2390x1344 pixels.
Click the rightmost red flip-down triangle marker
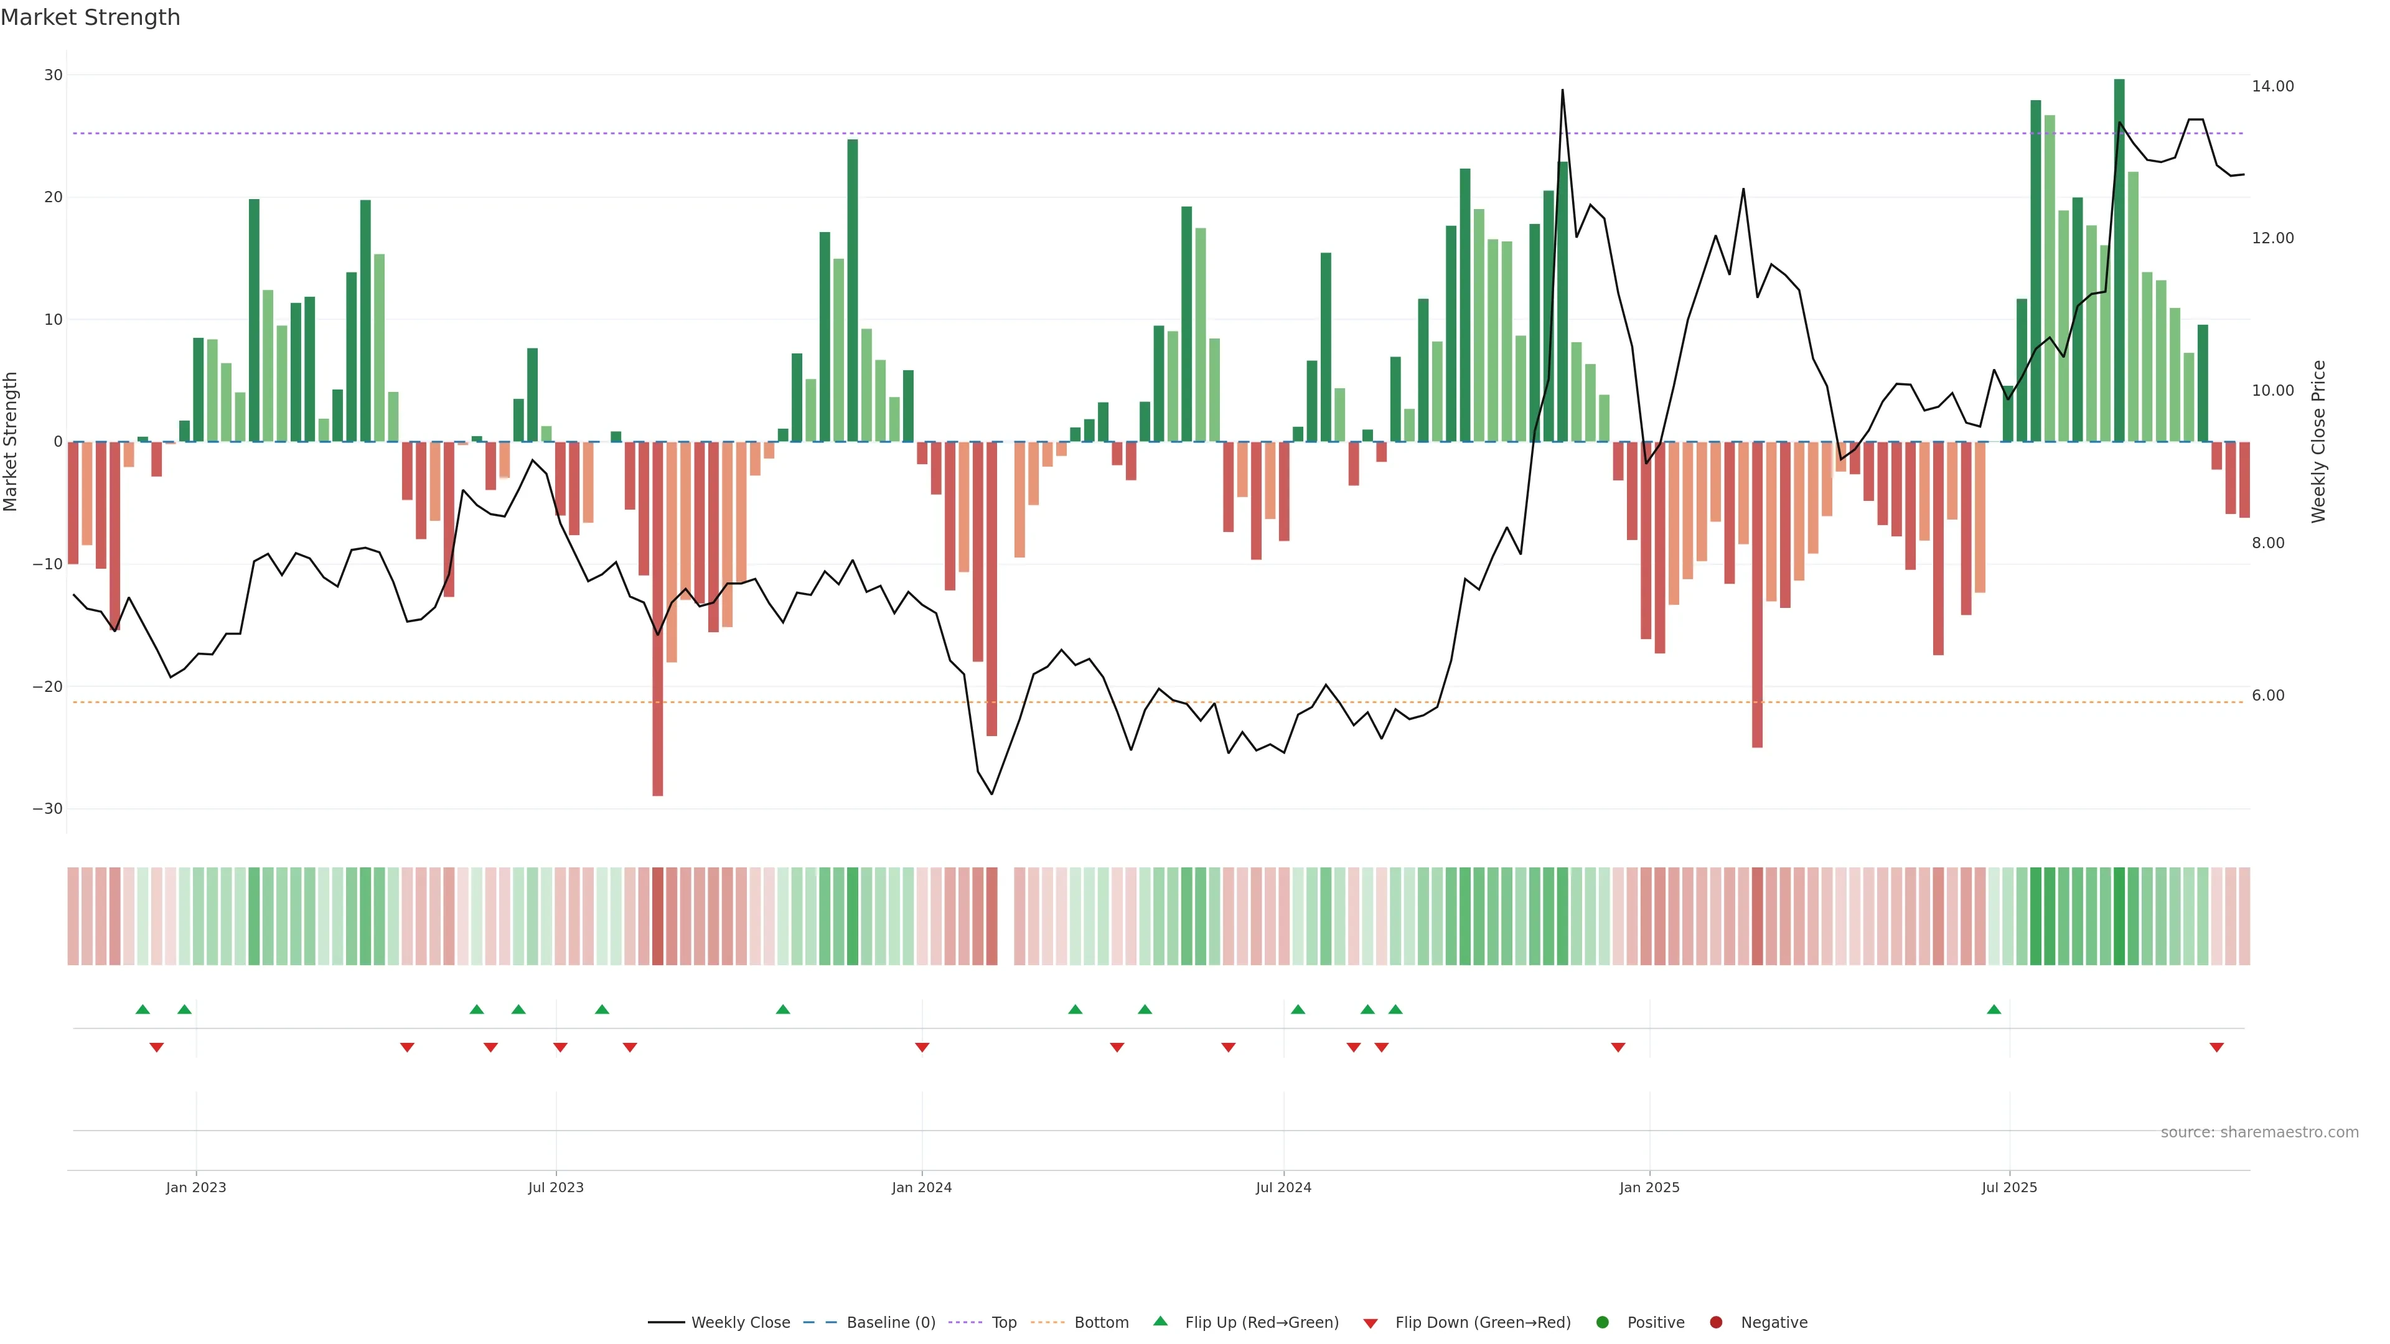tap(2216, 1047)
